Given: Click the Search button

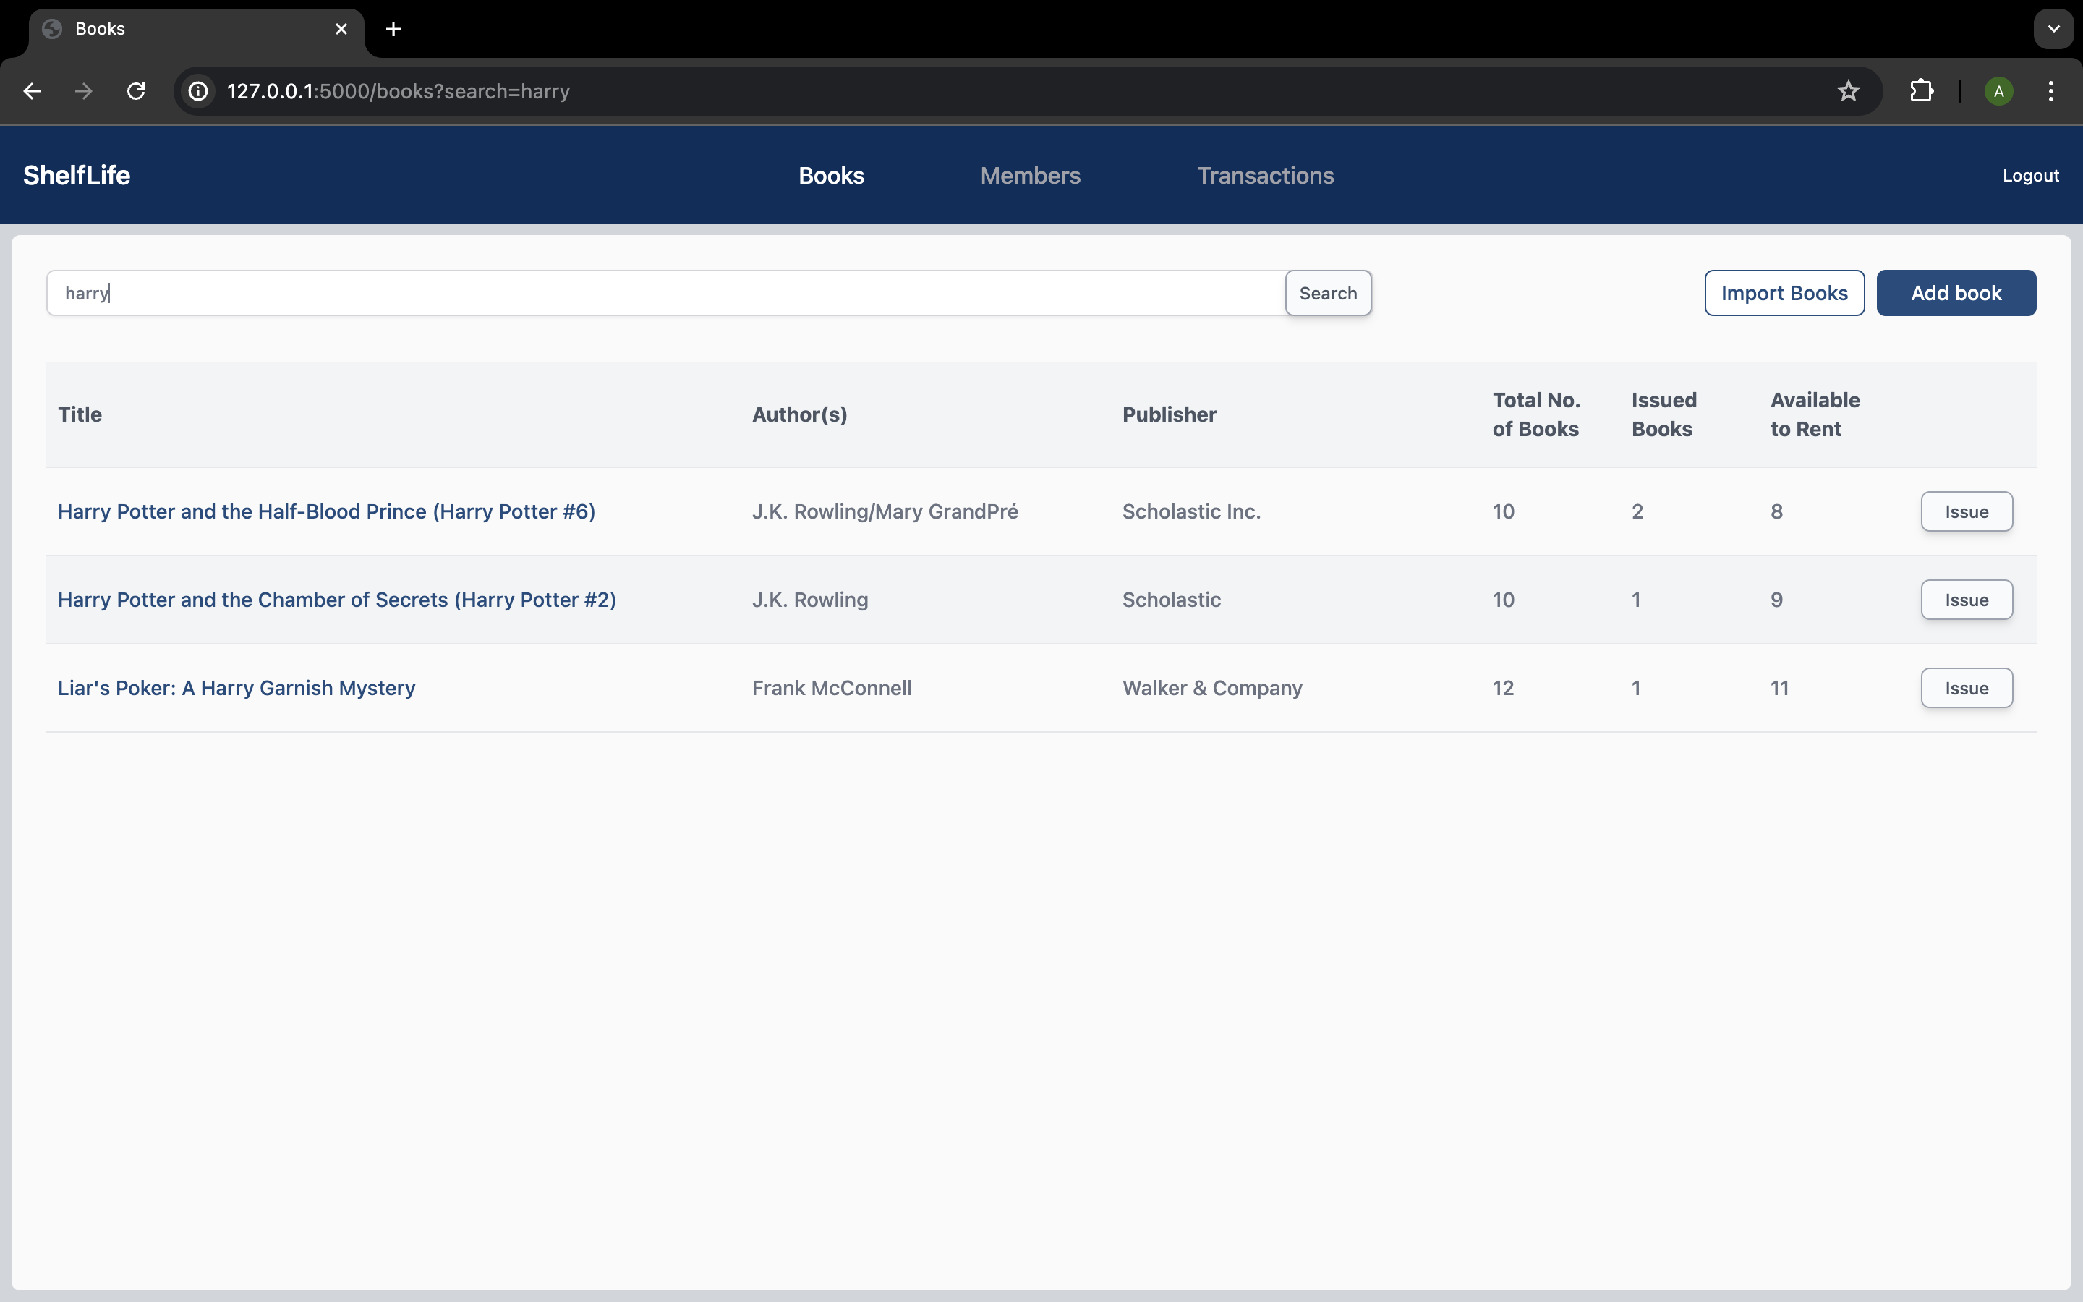Looking at the screenshot, I should pos(1328,293).
